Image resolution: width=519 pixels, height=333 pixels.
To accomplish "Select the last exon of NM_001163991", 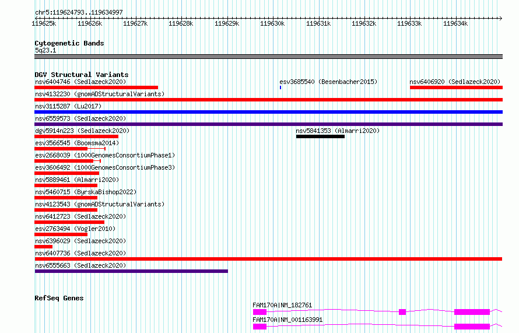I will point(472,327).
